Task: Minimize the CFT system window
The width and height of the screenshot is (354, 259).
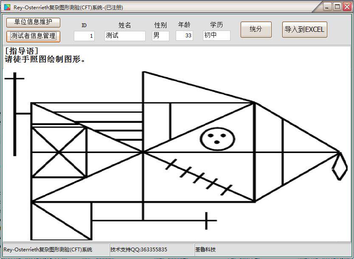Action: pos(327,6)
